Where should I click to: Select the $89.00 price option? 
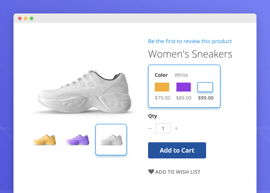(184, 98)
